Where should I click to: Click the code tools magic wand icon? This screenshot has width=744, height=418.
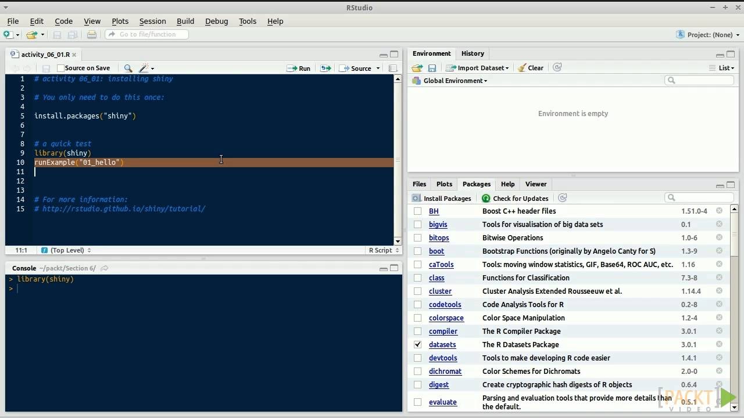[x=144, y=69]
